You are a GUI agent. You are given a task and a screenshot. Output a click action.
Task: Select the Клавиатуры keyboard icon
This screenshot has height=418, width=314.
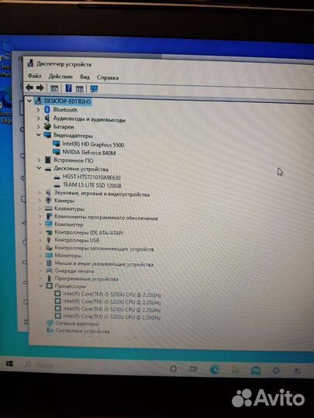pyautogui.click(x=49, y=208)
